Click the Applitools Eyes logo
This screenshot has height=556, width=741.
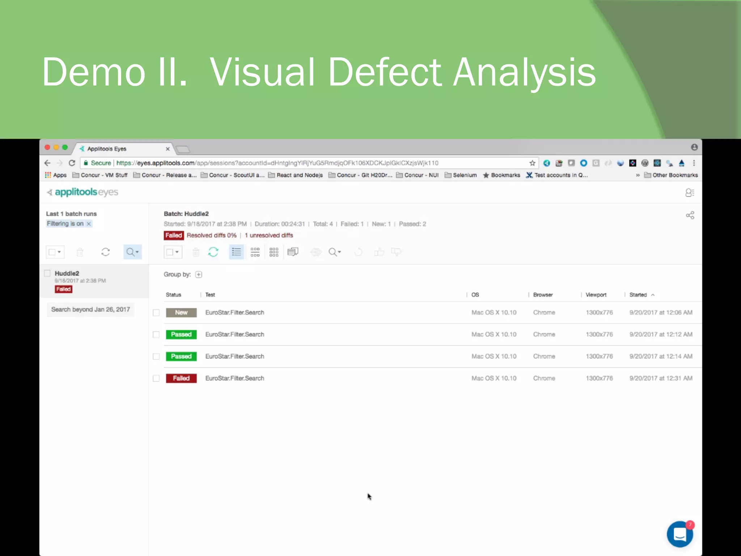pyautogui.click(x=82, y=192)
